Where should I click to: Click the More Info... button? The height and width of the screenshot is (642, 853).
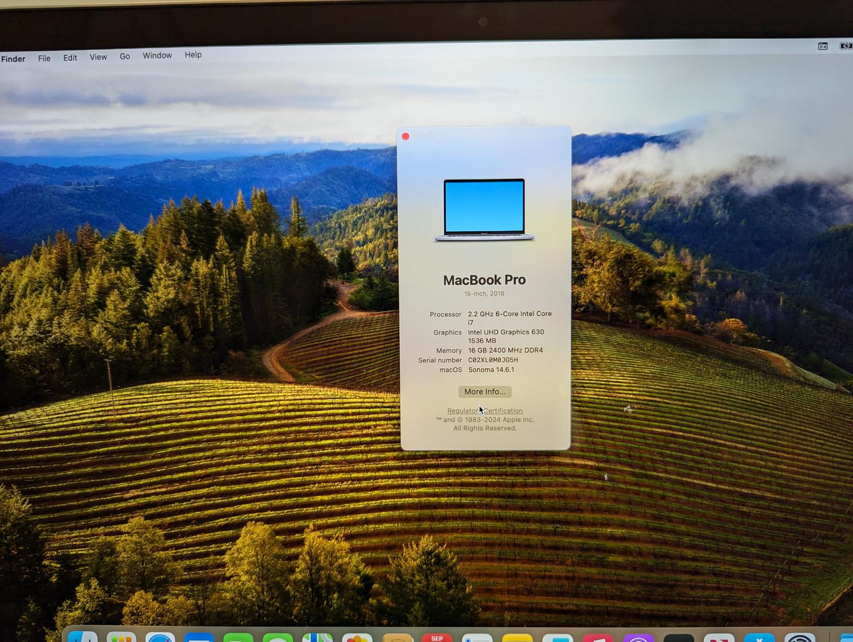[485, 392]
